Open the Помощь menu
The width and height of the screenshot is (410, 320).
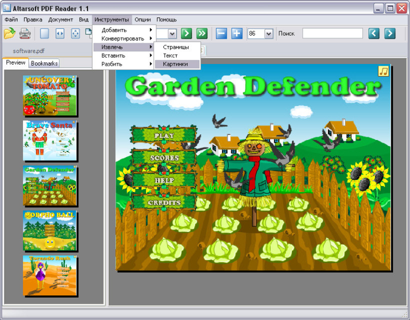167,20
